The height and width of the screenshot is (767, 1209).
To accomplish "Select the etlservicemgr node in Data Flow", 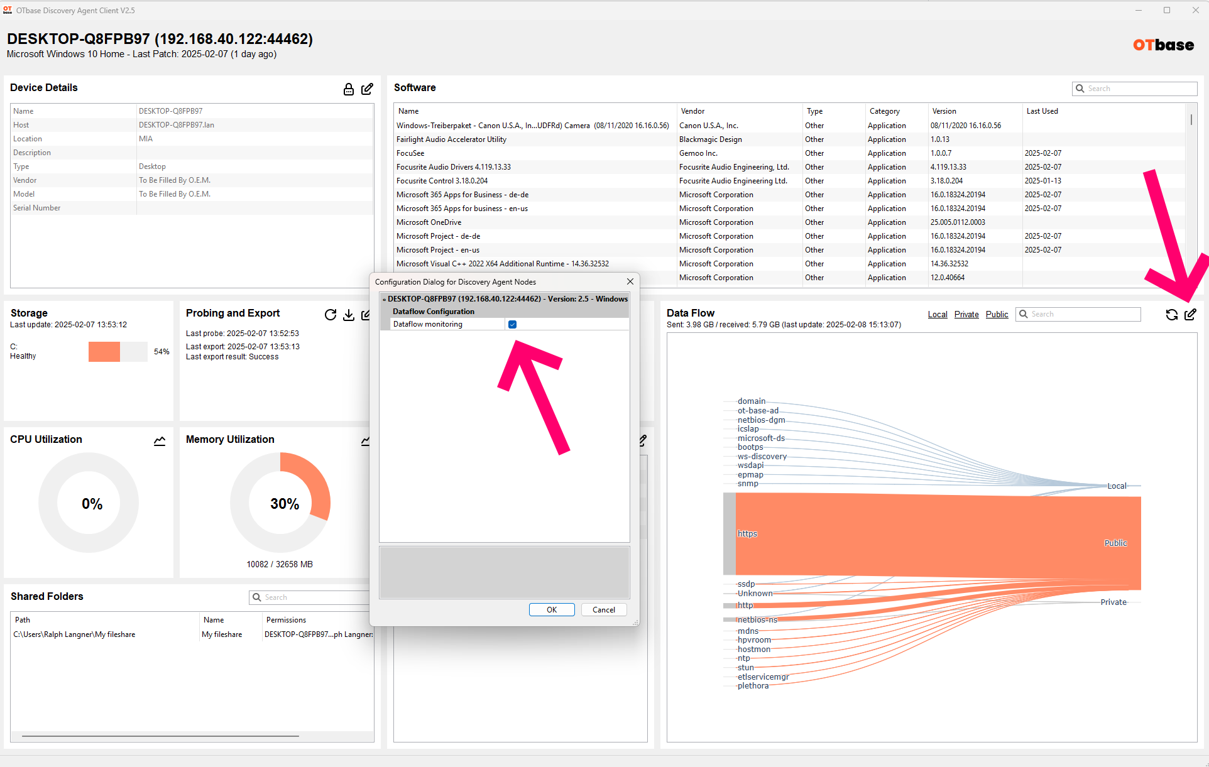I will pos(763,677).
